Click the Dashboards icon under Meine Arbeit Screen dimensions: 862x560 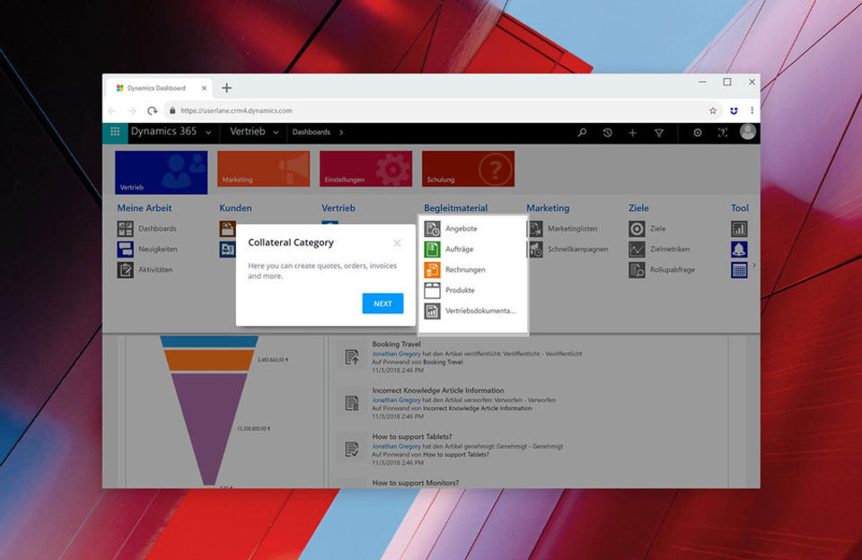(126, 229)
